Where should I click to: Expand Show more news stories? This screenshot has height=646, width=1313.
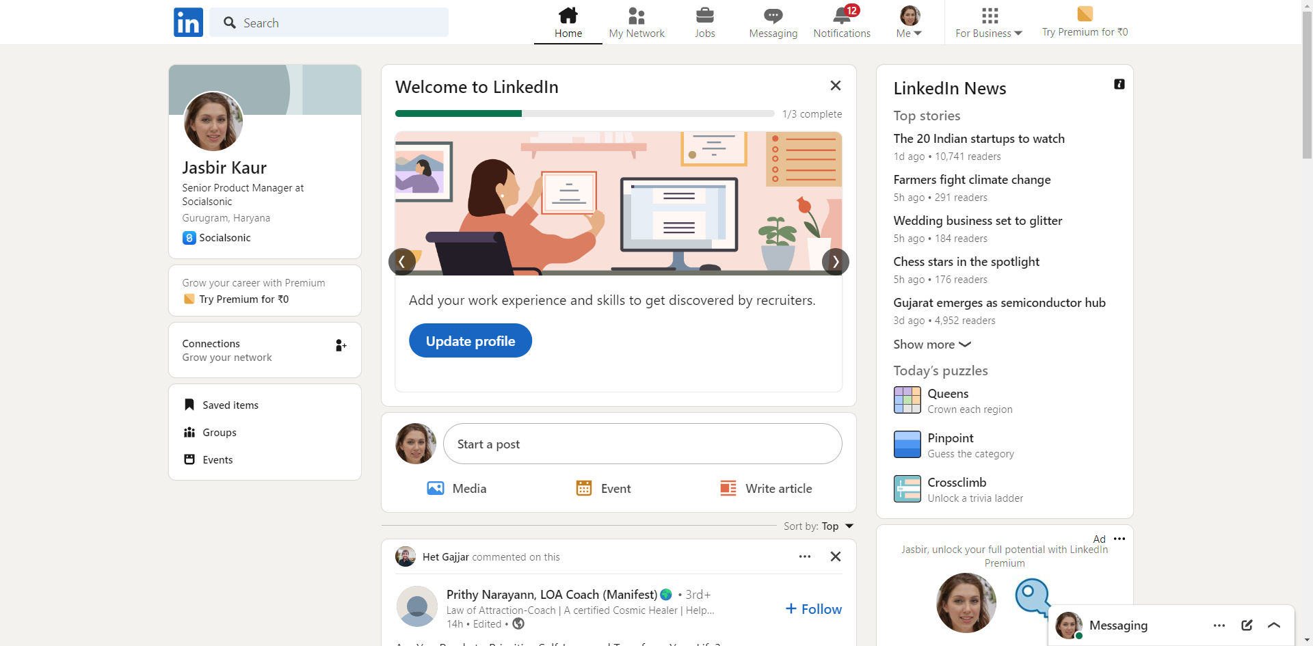(933, 345)
